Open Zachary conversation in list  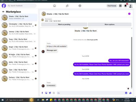pos(19,78)
